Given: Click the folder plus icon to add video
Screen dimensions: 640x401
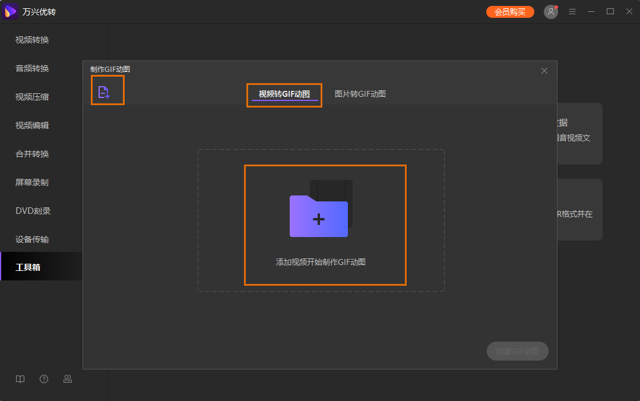Looking at the screenshot, I should pos(319,219).
